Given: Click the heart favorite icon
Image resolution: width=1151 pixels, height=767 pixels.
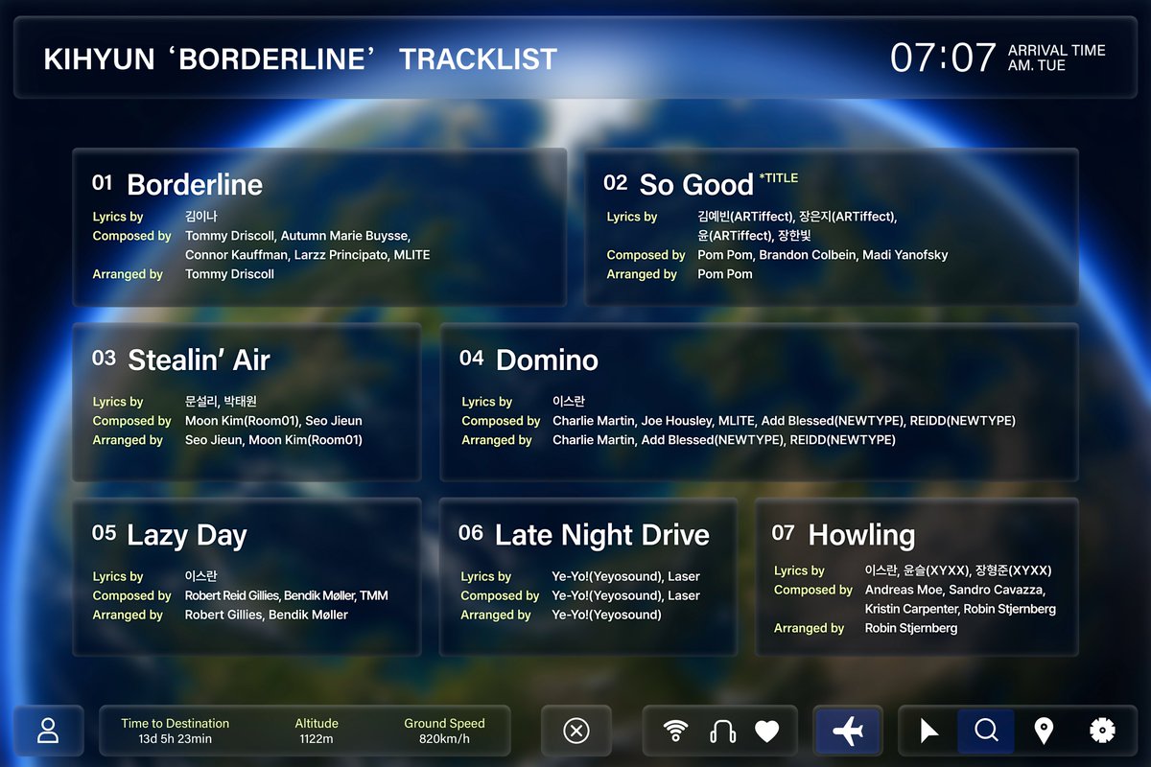Looking at the screenshot, I should 766,732.
